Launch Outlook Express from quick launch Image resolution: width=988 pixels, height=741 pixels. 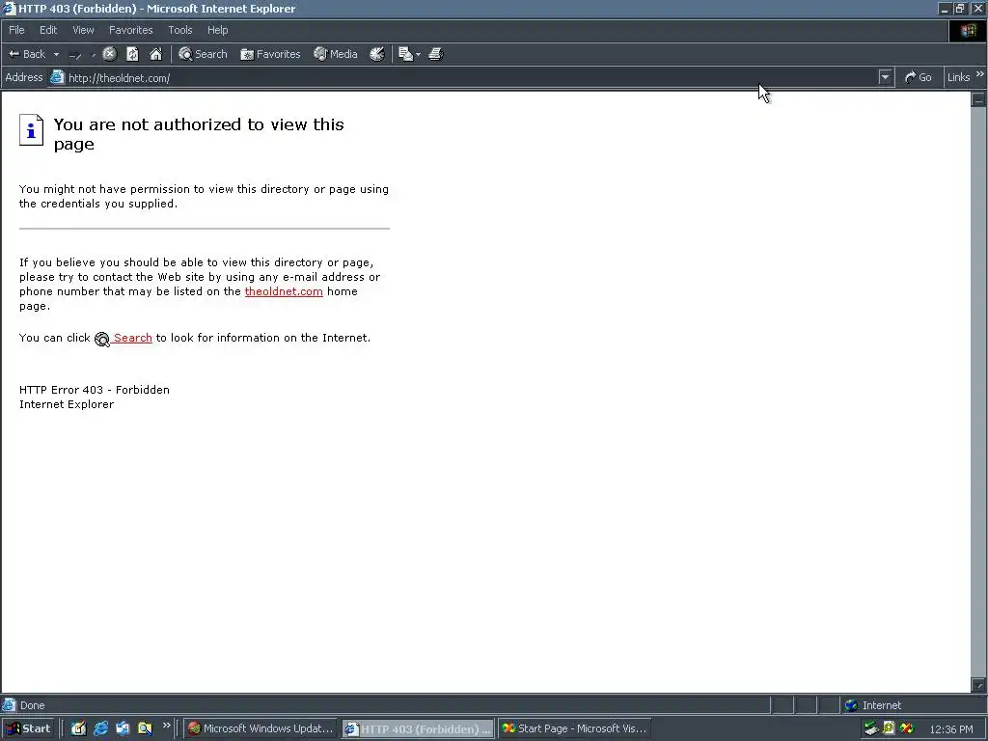(123, 729)
